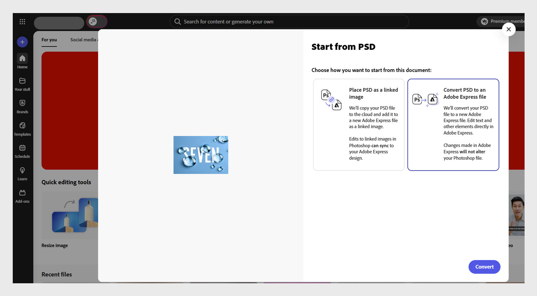The height and width of the screenshot is (296, 537).
Task: Click the Premium member crown icon
Action: click(x=484, y=21)
